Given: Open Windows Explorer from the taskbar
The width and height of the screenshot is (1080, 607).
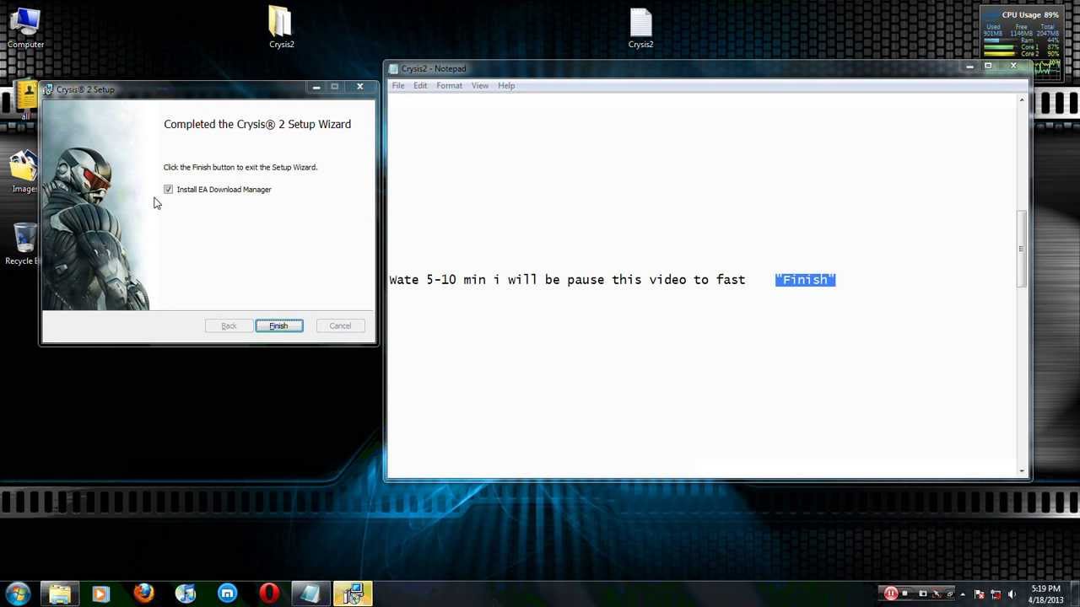Looking at the screenshot, I should coord(60,594).
